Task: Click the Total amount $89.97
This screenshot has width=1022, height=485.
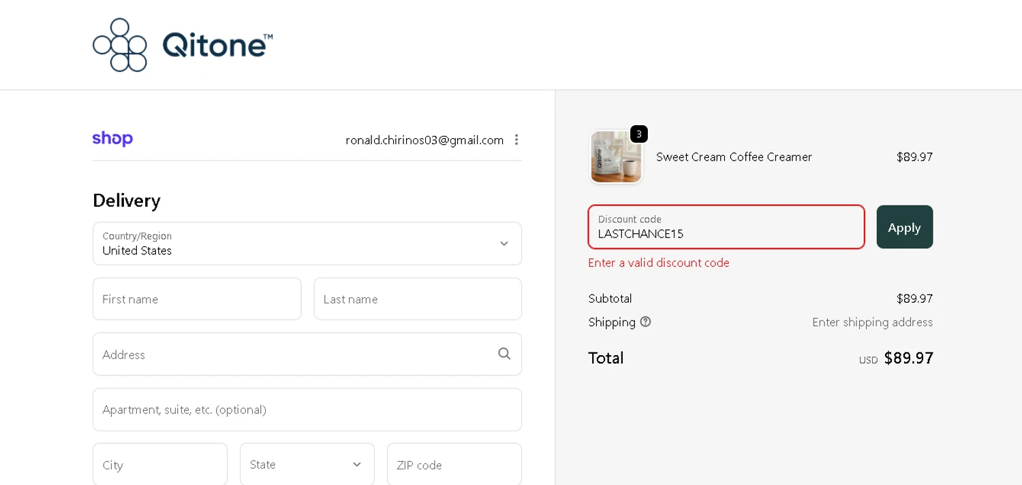Action: 909,358
